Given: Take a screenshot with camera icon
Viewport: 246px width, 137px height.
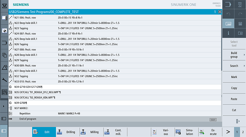Looking at the screenshot, I should pos(240,33).
